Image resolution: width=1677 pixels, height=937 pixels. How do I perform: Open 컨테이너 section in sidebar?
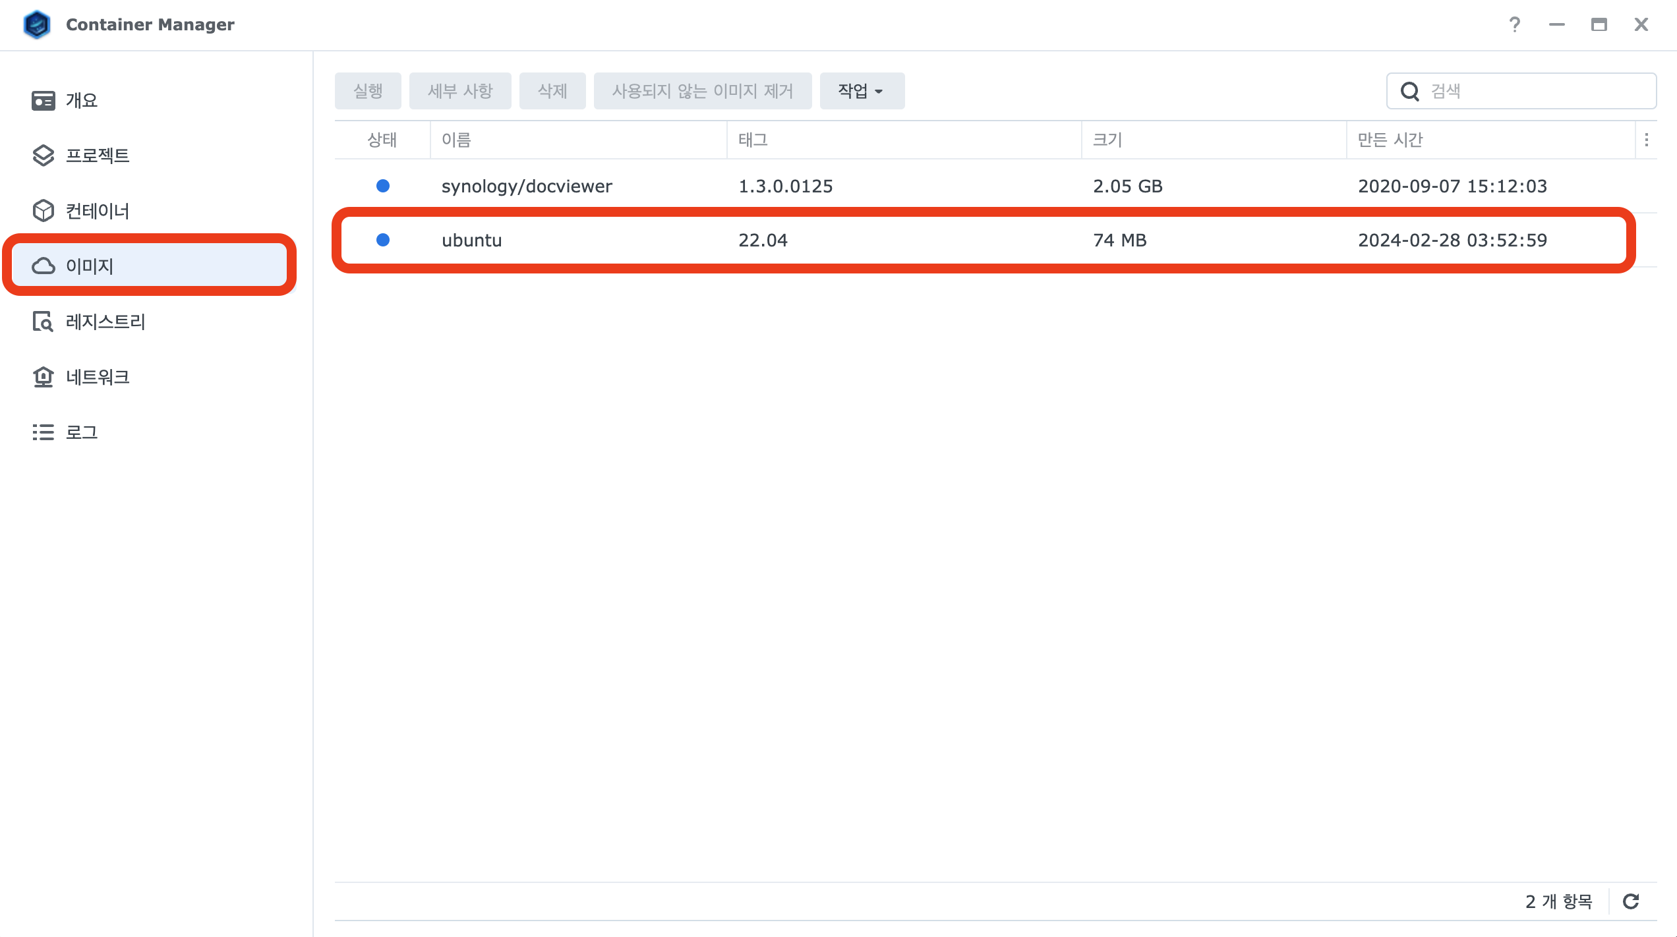[98, 211]
